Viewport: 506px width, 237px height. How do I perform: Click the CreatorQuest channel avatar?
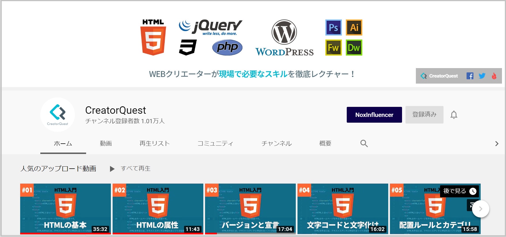coord(58,115)
